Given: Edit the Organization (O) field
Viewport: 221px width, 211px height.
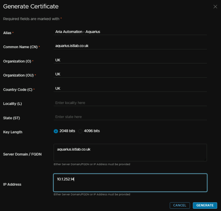Looking at the screenshot, I should [130, 60].
